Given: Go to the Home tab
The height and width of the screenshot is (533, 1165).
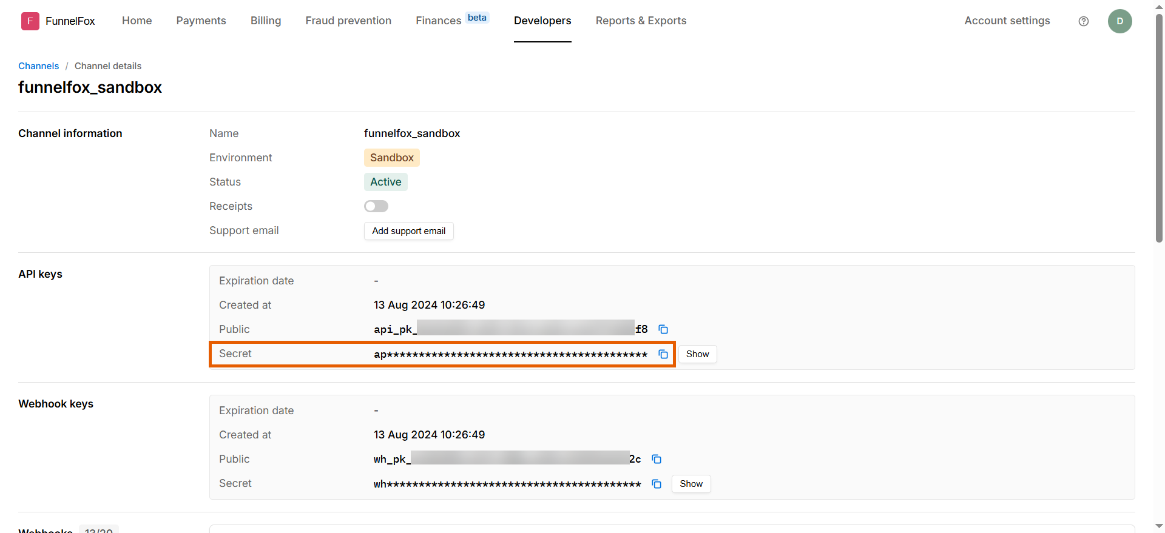Looking at the screenshot, I should tap(137, 21).
